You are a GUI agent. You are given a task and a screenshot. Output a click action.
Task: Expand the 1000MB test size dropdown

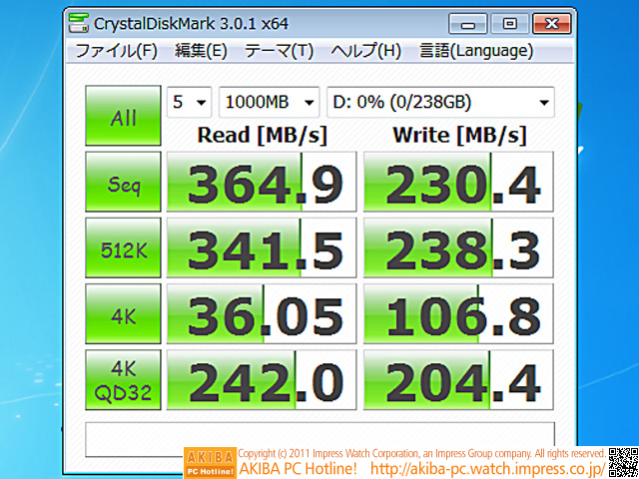269,102
